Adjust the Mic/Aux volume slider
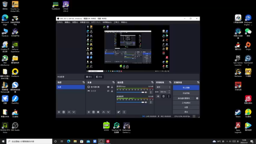This screenshot has width=256, height=144. tap(130, 92)
